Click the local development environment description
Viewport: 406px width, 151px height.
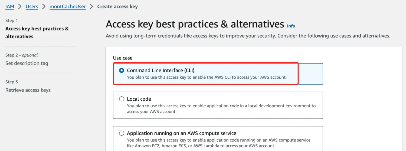221,109
